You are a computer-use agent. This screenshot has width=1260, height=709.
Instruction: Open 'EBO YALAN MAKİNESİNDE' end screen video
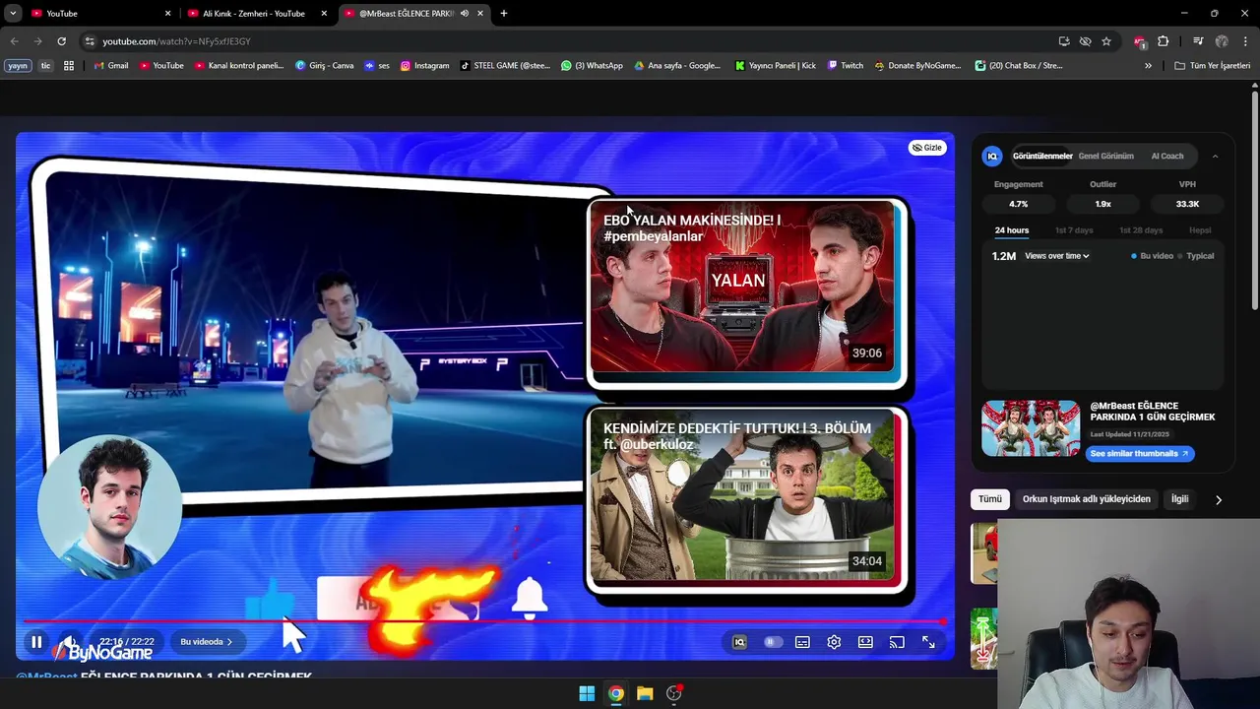(x=742, y=287)
